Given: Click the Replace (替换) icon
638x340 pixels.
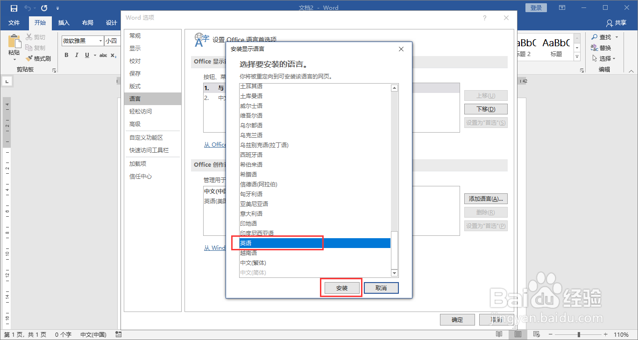Looking at the screenshot, I should (x=595, y=48).
